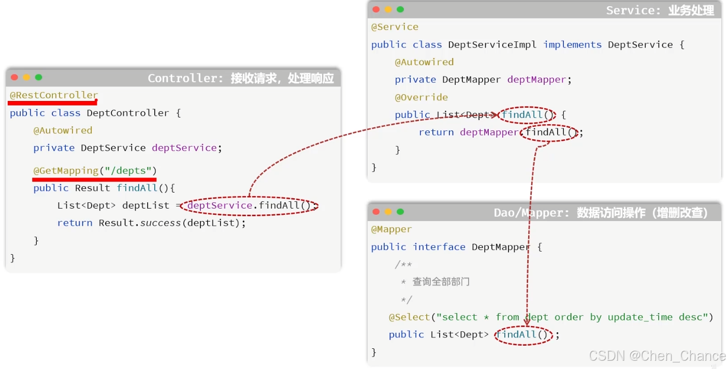Click the "public Result findAll(){" line
The image size is (728, 369).
(105, 188)
